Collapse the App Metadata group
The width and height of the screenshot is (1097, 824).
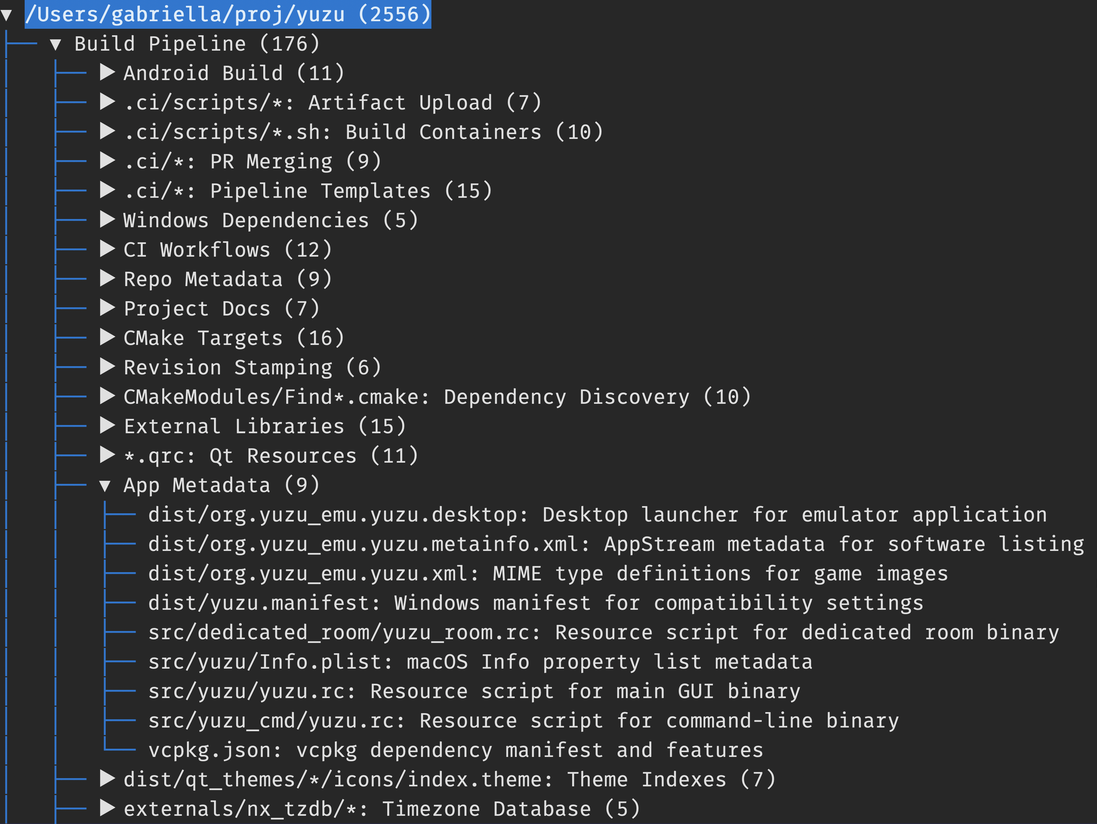click(105, 485)
